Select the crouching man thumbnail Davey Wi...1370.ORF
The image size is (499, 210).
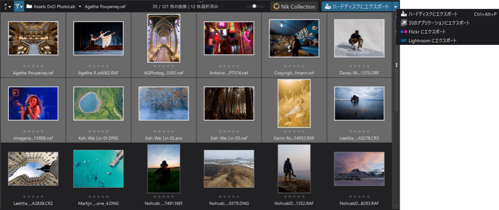(359, 38)
